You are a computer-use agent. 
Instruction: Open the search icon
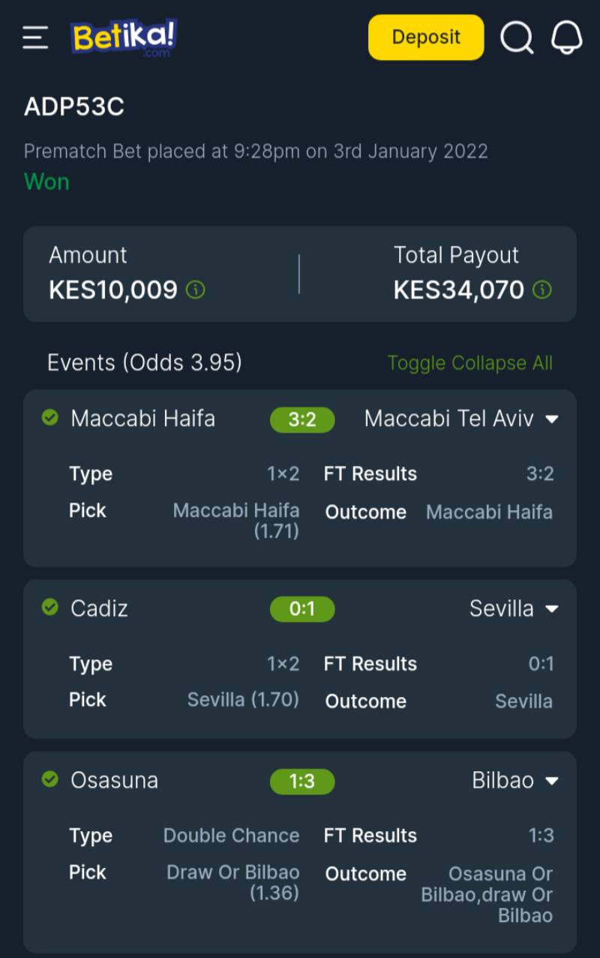[x=517, y=38]
